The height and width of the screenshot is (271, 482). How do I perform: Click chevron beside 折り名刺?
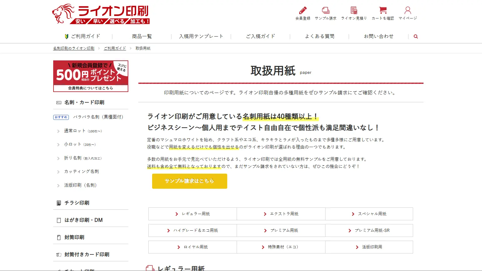(58, 159)
